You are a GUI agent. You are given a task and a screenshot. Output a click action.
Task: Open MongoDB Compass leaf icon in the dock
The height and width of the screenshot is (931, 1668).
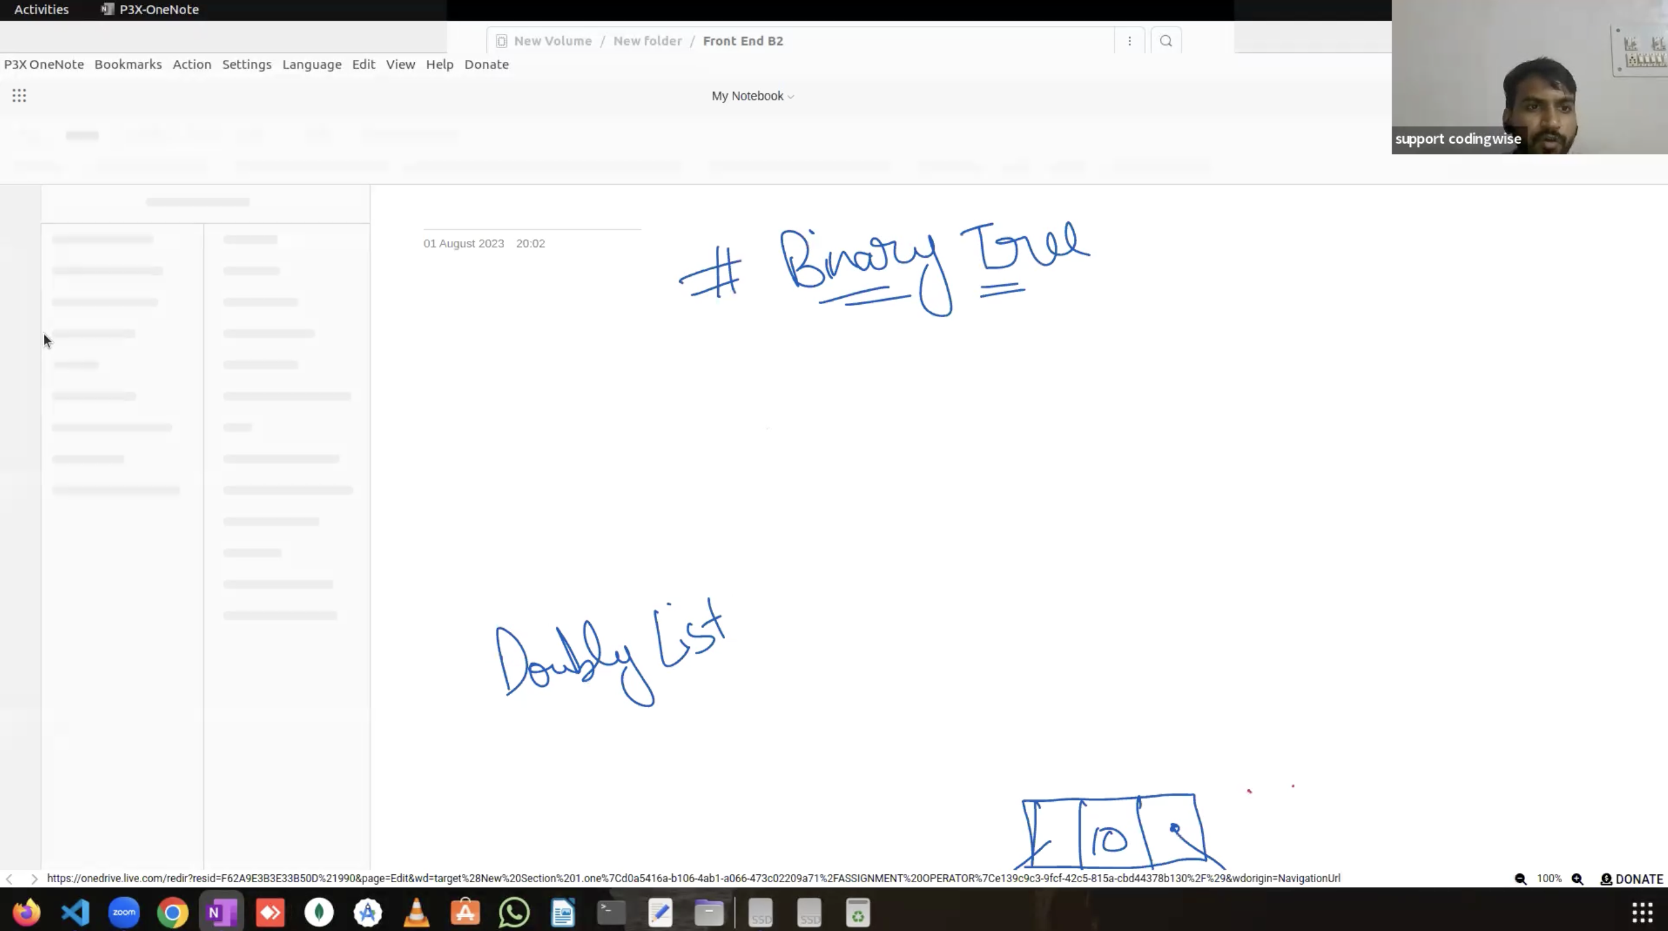click(318, 913)
